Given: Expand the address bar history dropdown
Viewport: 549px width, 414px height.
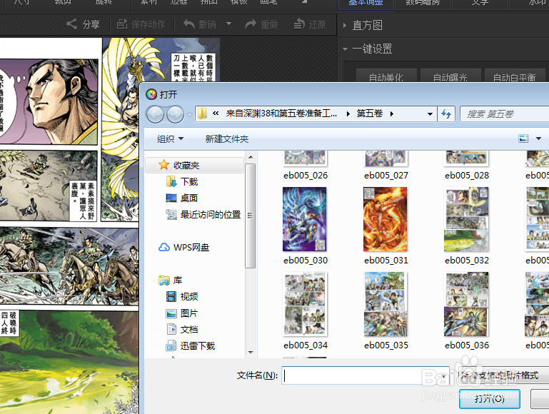Looking at the screenshot, I should coord(430,114).
